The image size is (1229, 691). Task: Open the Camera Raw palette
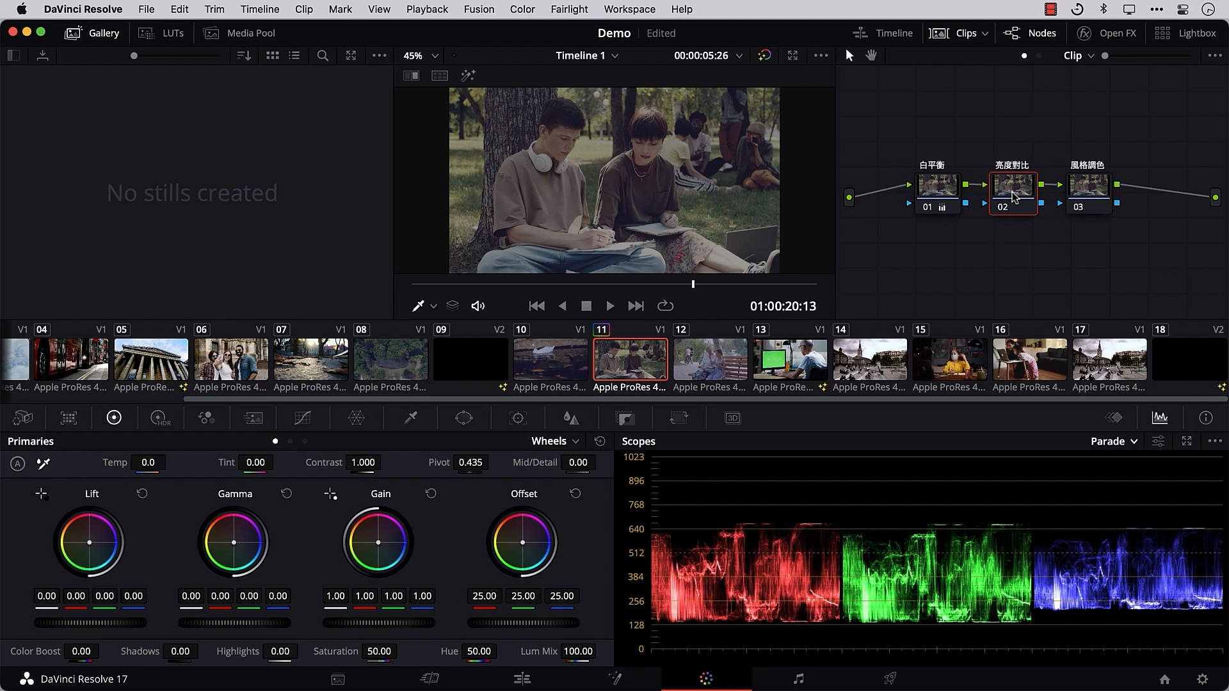coord(23,418)
